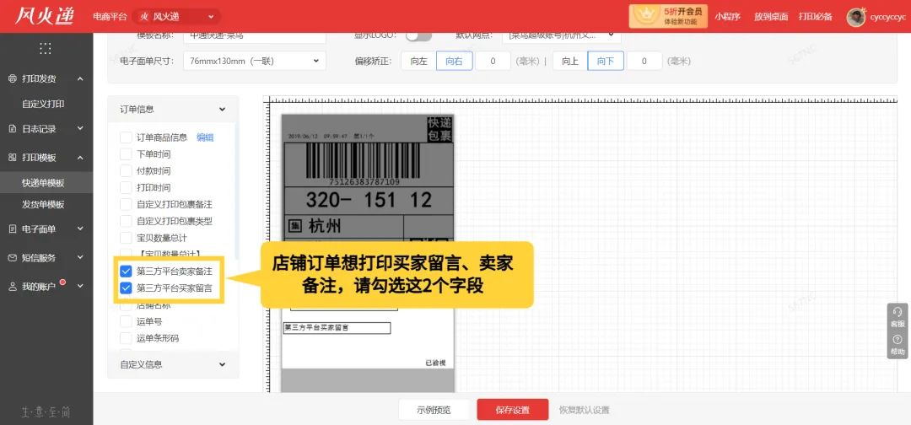
Task: Open the 帮助 question mark icon
Action: [898, 339]
